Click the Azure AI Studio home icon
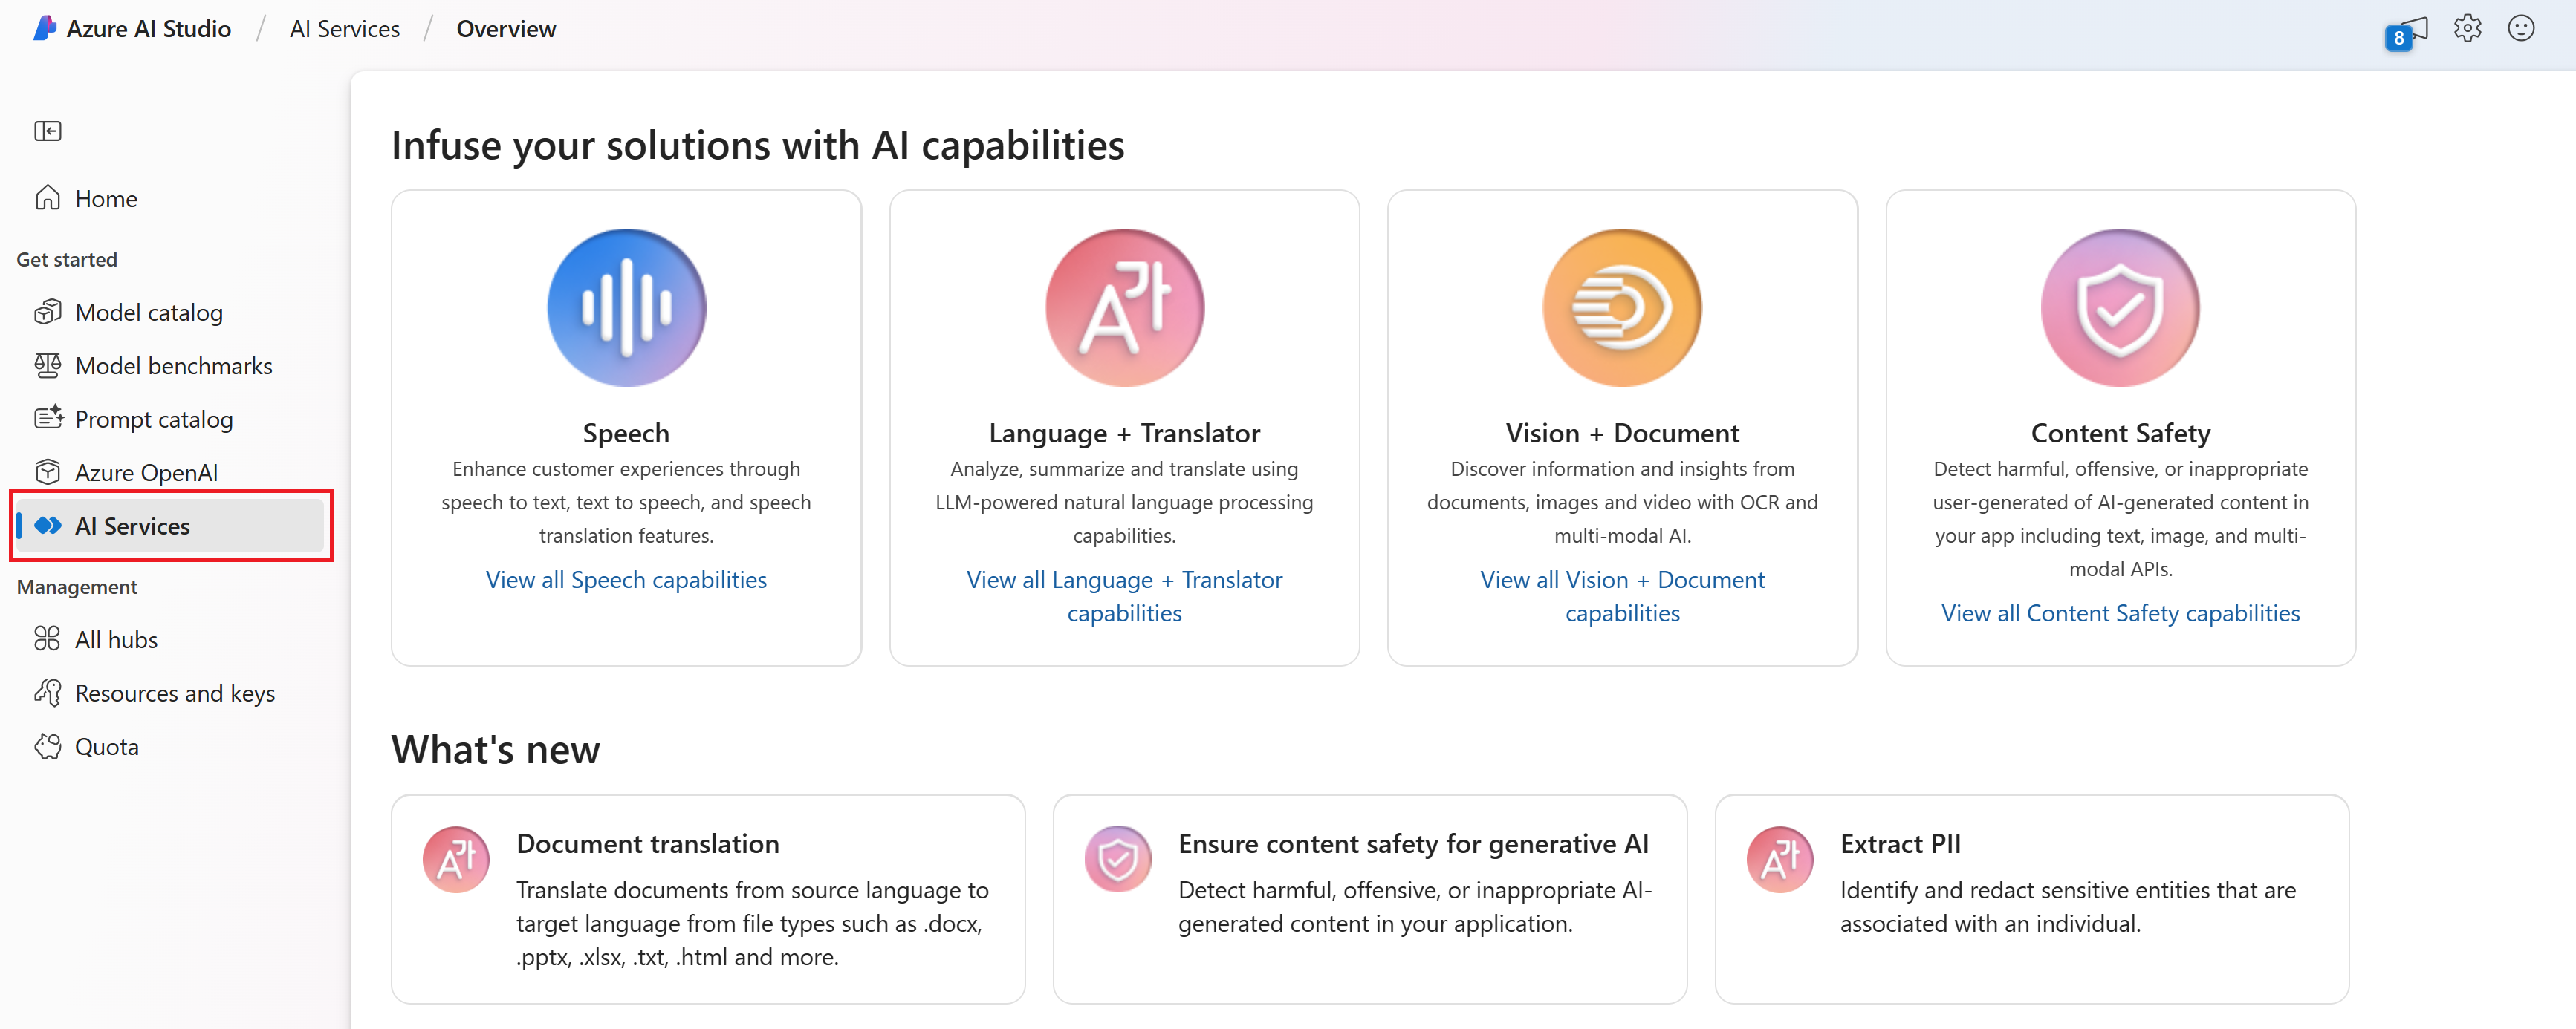Screen dimensions: 2576x1029 [49, 197]
